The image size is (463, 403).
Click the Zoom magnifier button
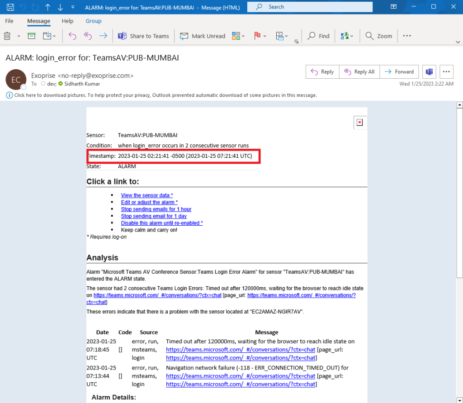click(x=379, y=36)
